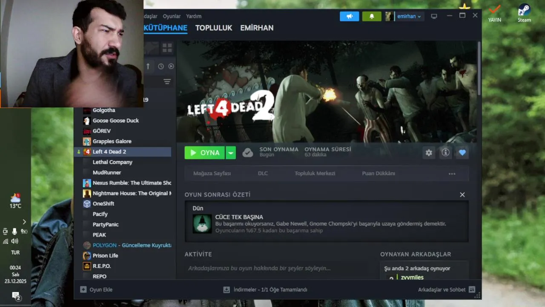
Task: Switch to Big Picture mode monitor icon
Action: click(434, 16)
